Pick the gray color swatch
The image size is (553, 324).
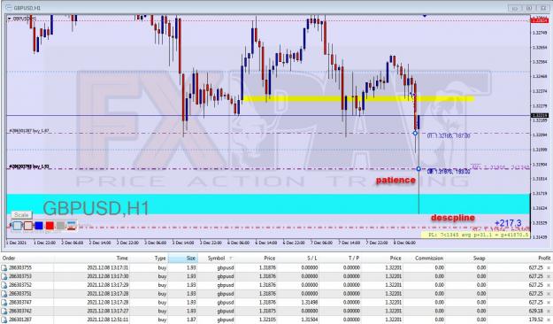pos(61,225)
